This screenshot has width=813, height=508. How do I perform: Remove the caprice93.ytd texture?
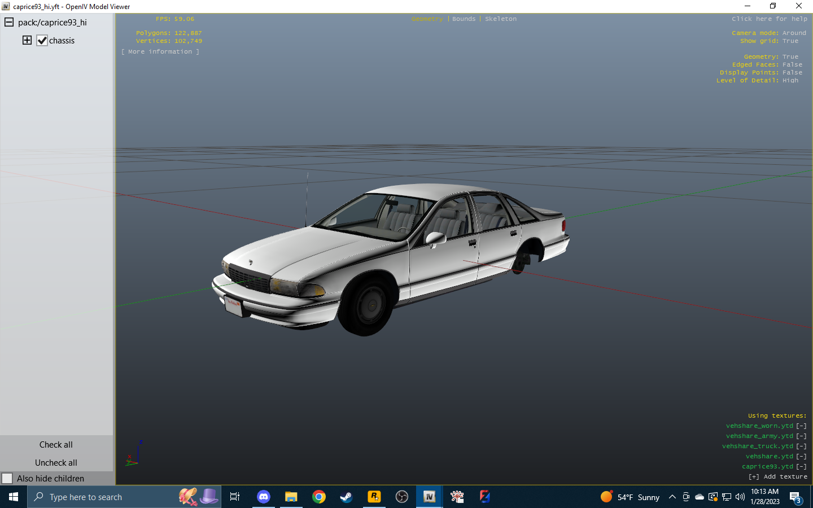click(x=801, y=466)
